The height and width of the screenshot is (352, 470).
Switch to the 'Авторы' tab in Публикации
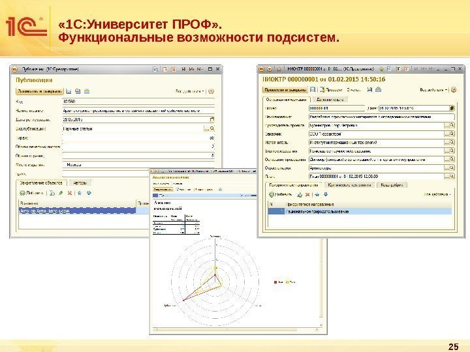tap(80, 183)
